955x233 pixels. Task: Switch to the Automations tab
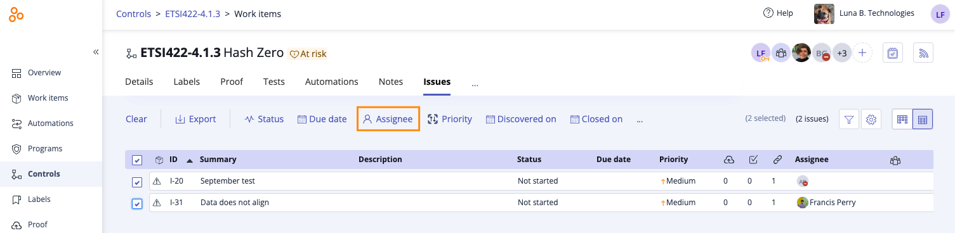coord(332,82)
